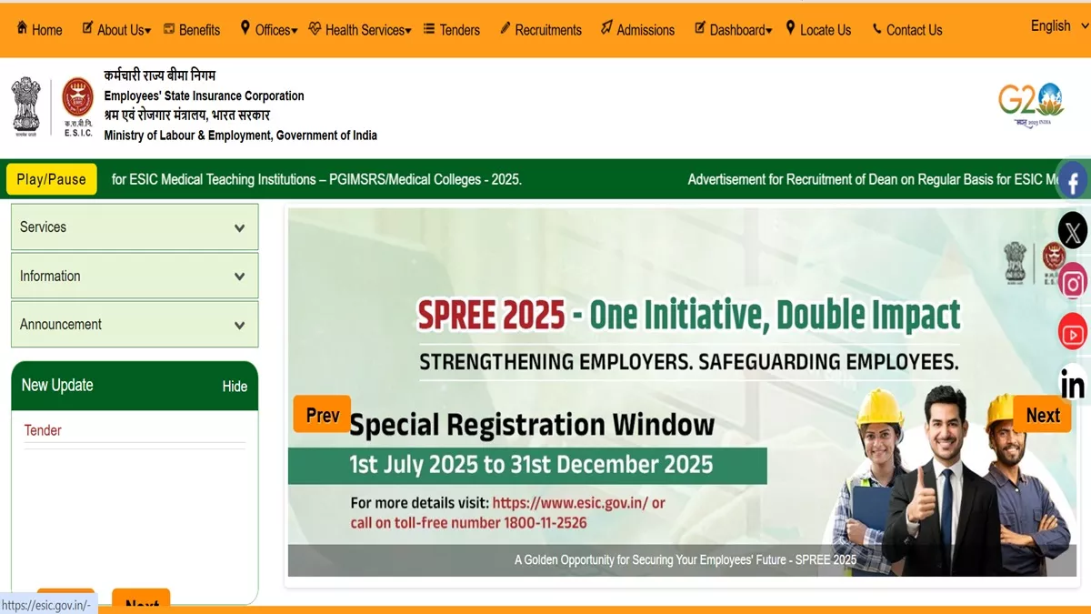The image size is (1091, 614).
Task: Click the ESIC logo emblem
Action: tap(78, 106)
